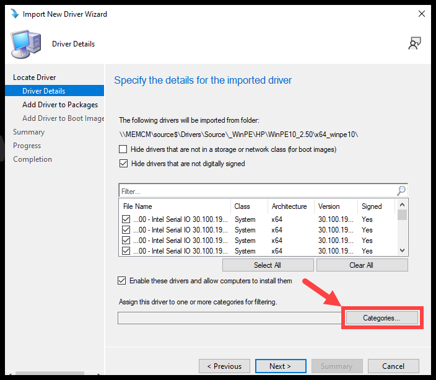
Task: Click the sidebar horizontal scrollbar at bottom
Action: coord(50,373)
